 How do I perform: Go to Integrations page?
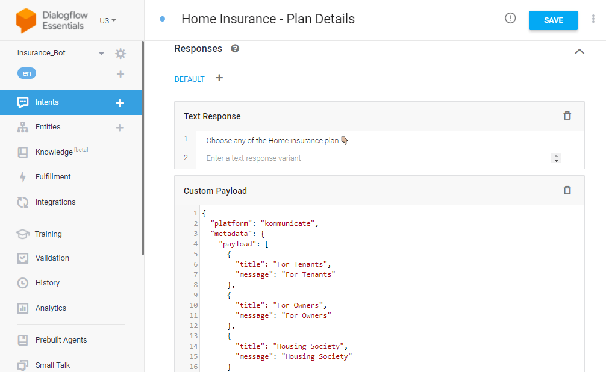click(x=55, y=202)
